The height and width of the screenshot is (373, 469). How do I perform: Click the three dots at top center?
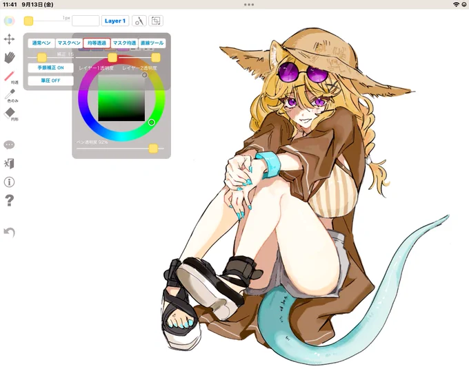tap(249, 5)
